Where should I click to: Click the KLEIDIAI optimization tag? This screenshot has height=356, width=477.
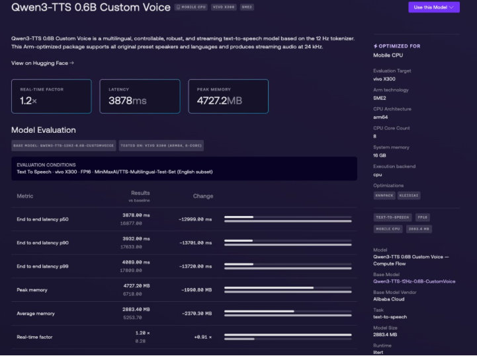409,196
